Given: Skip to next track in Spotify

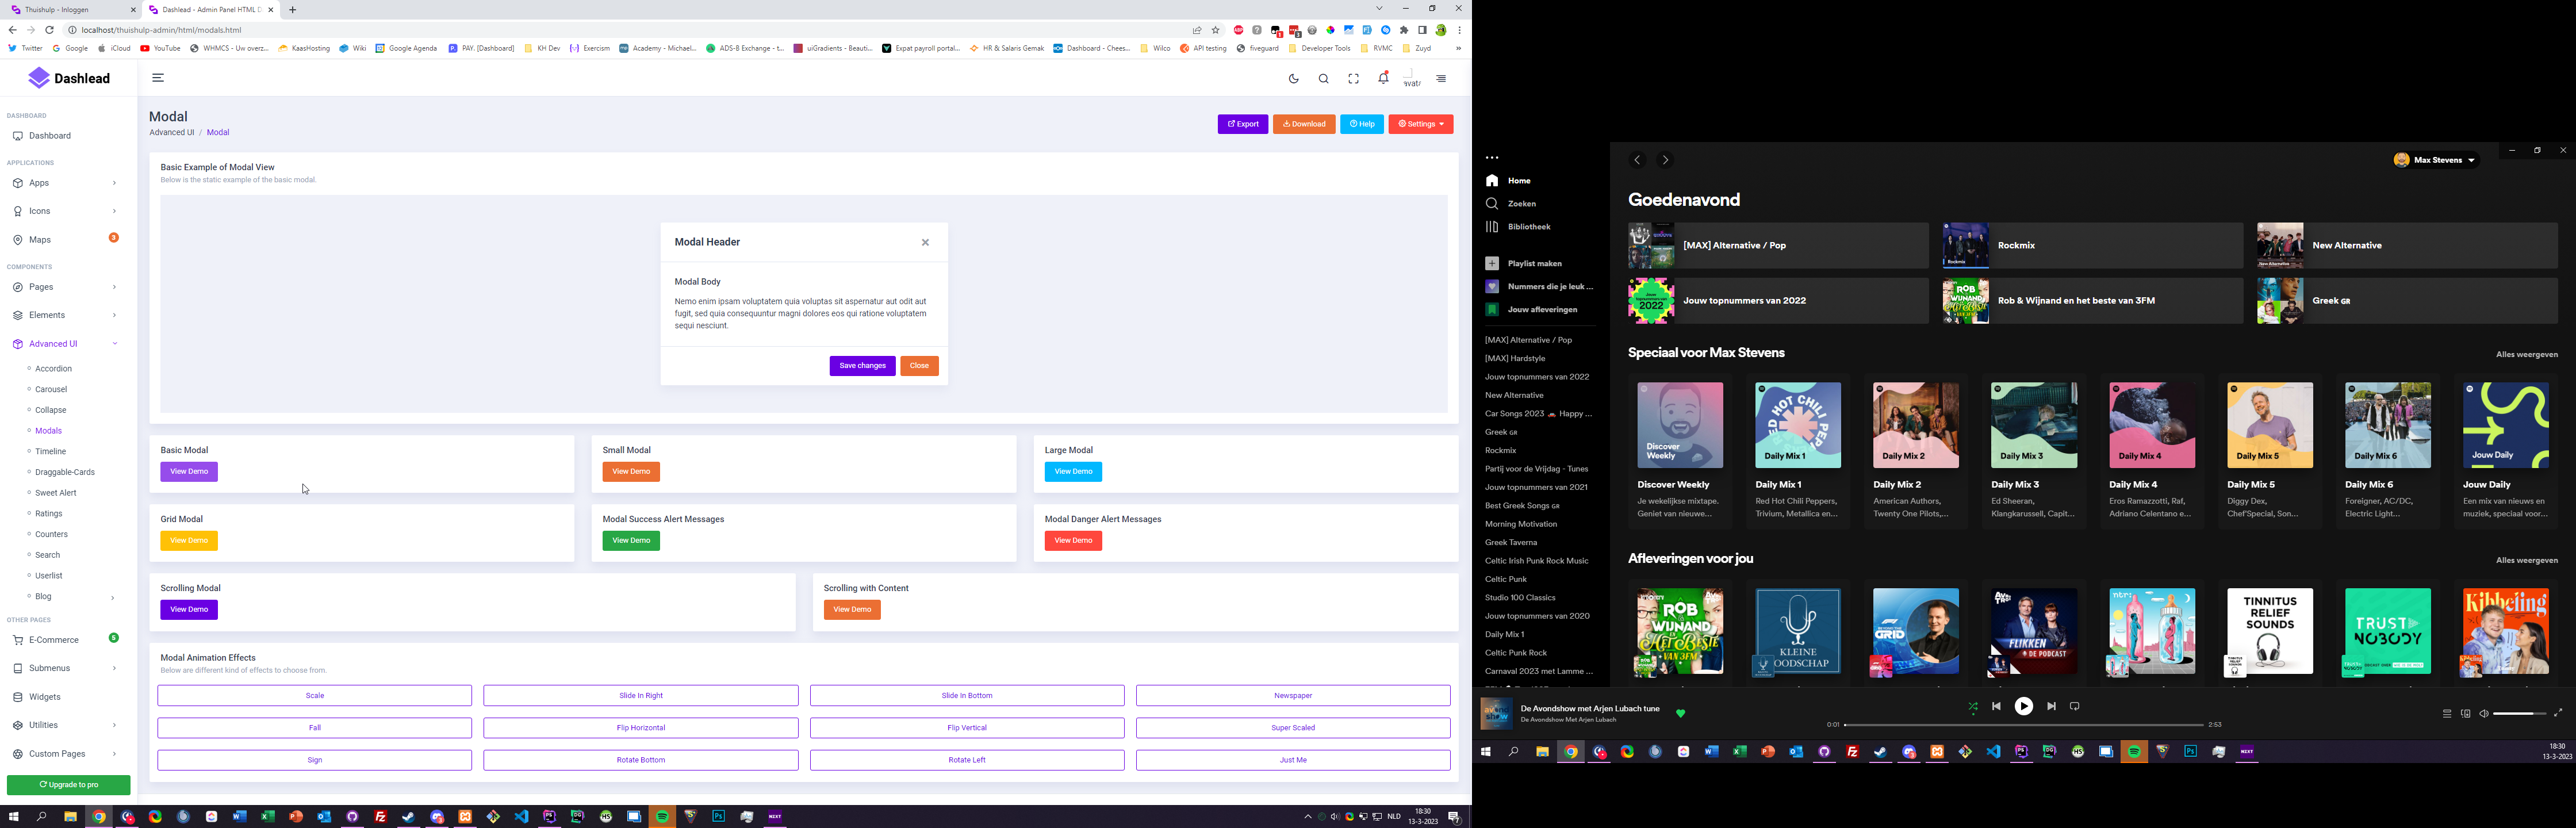Looking at the screenshot, I should [x=2051, y=707].
